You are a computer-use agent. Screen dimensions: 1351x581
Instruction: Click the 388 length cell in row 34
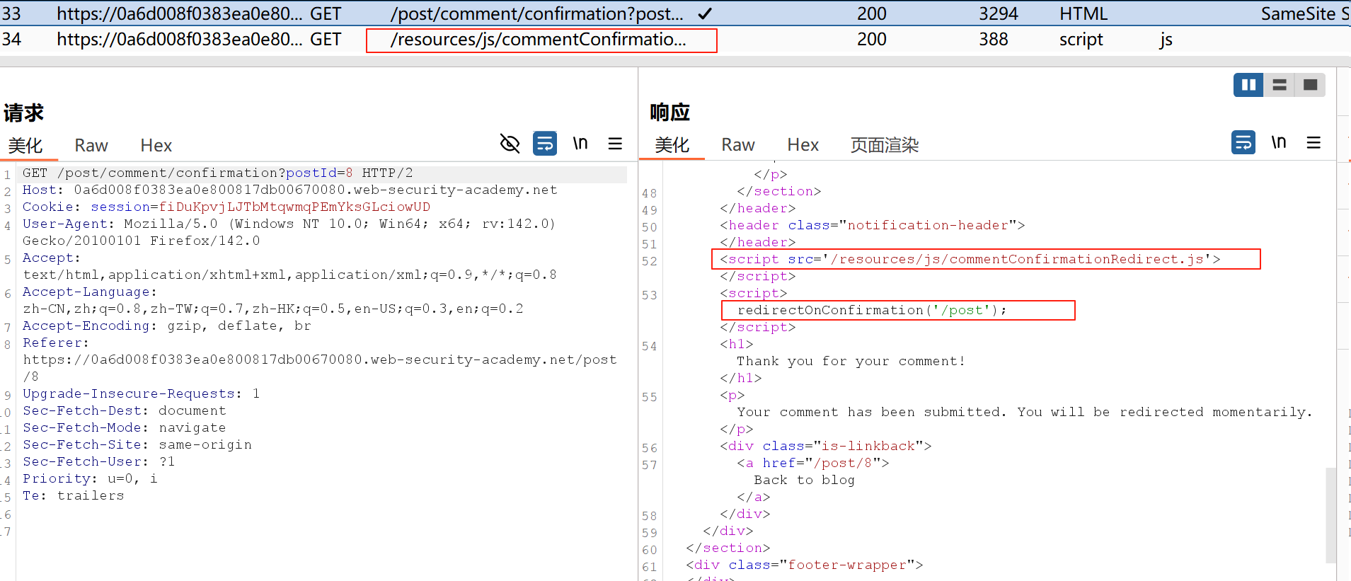coord(993,40)
